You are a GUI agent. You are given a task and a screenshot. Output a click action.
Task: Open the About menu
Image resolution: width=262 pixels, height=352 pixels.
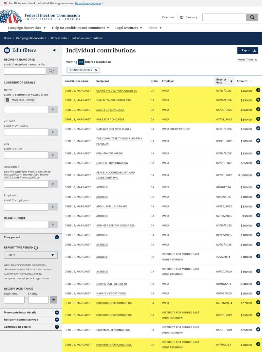155,28
